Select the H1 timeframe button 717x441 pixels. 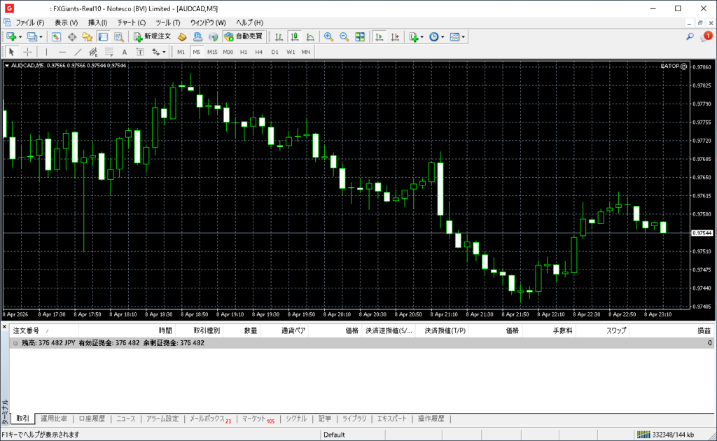(x=244, y=52)
